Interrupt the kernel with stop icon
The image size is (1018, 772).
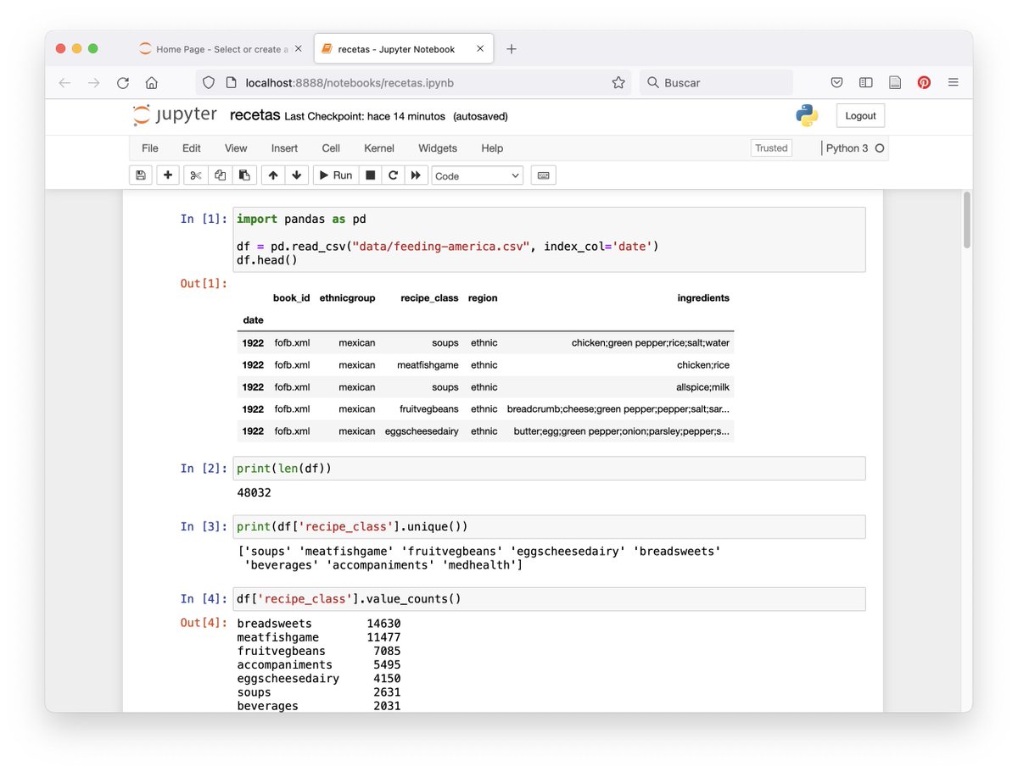pyautogui.click(x=370, y=175)
